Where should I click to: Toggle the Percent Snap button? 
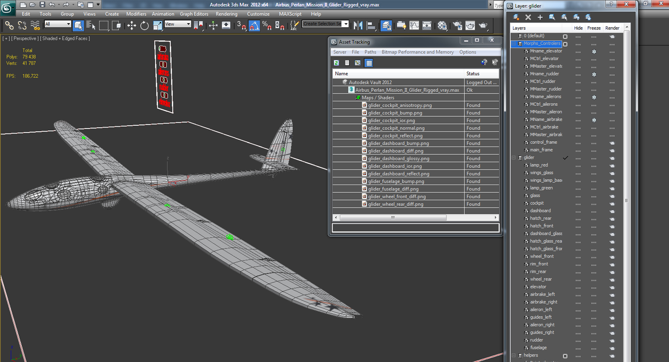click(267, 25)
